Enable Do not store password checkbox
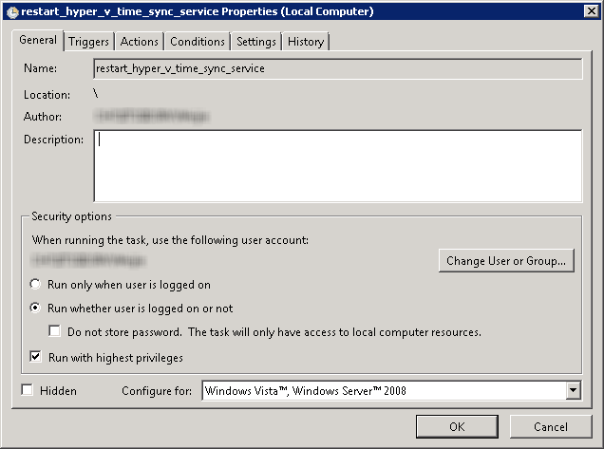Image resolution: width=604 pixels, height=449 pixels. 55,331
